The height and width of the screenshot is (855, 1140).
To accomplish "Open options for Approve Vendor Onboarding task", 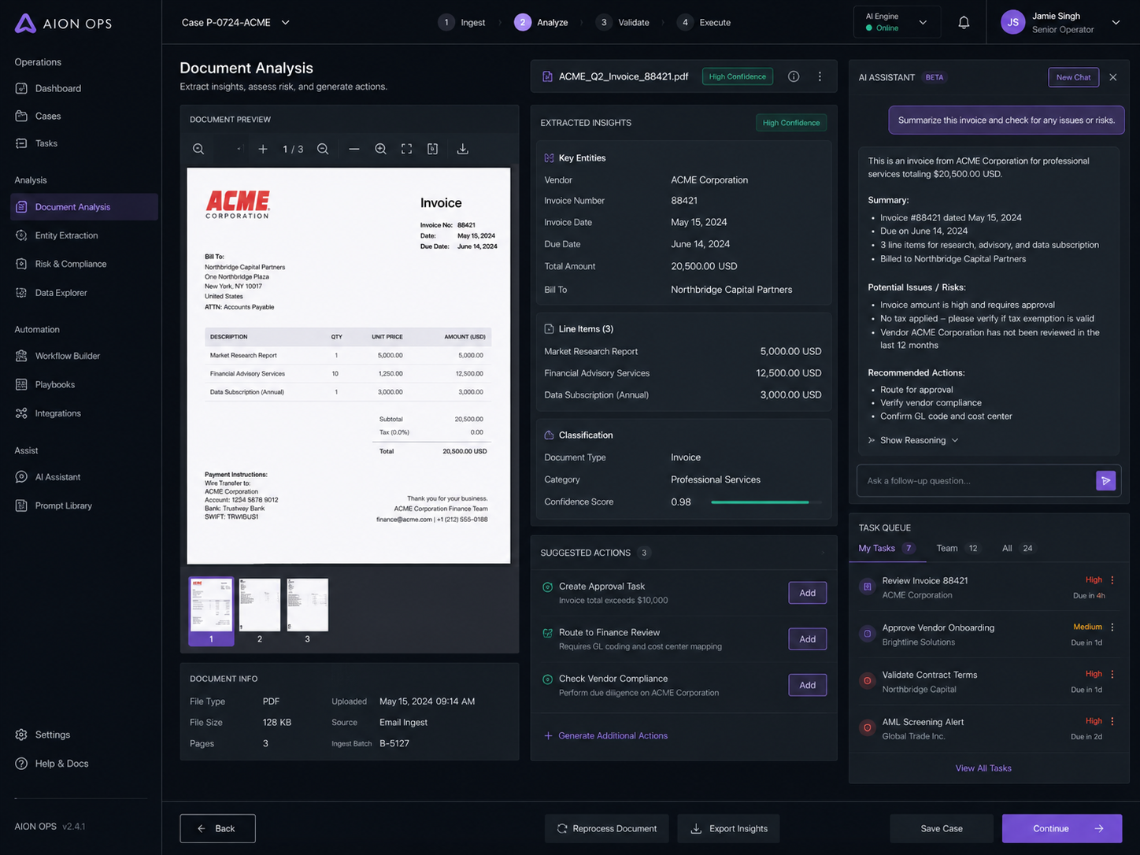I will click(1112, 627).
